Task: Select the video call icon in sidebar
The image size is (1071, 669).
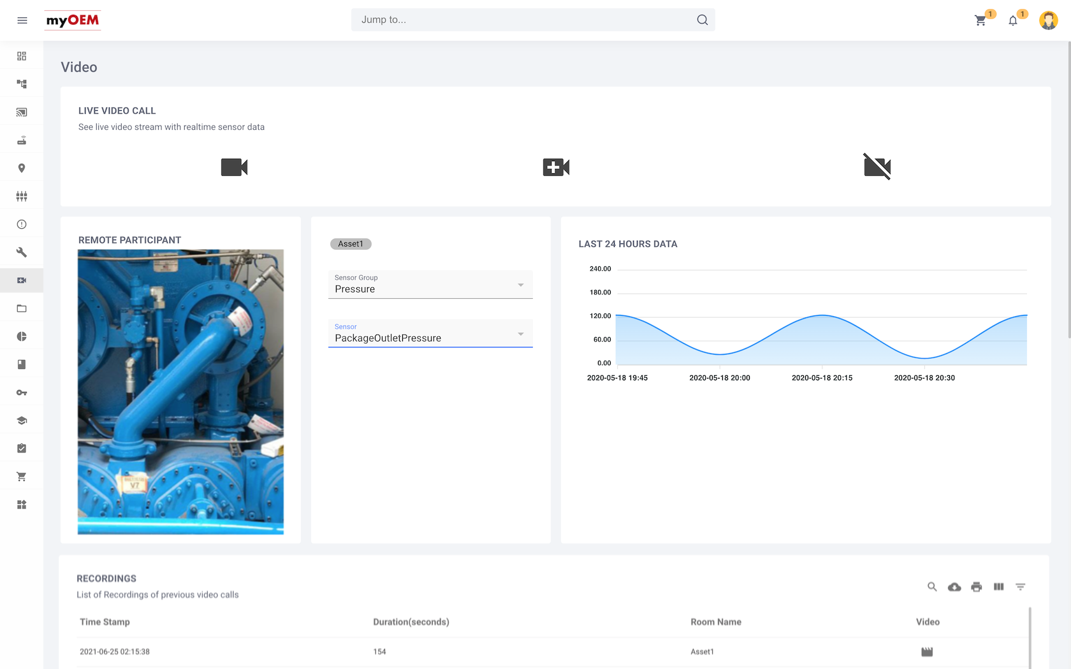Action: pos(22,280)
